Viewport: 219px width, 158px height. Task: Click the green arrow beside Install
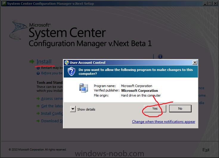(x=32, y=61)
